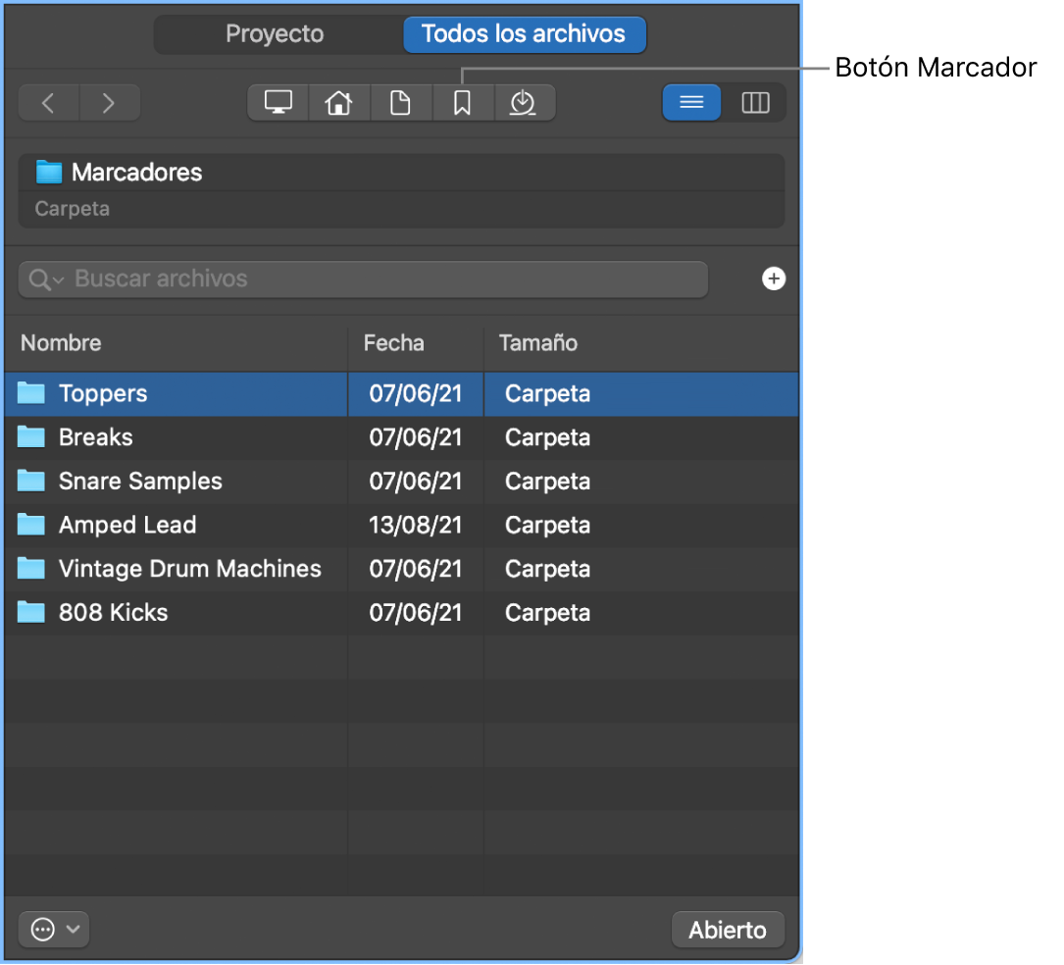Click the download clock icon
The image size is (1064, 965).
(x=524, y=102)
